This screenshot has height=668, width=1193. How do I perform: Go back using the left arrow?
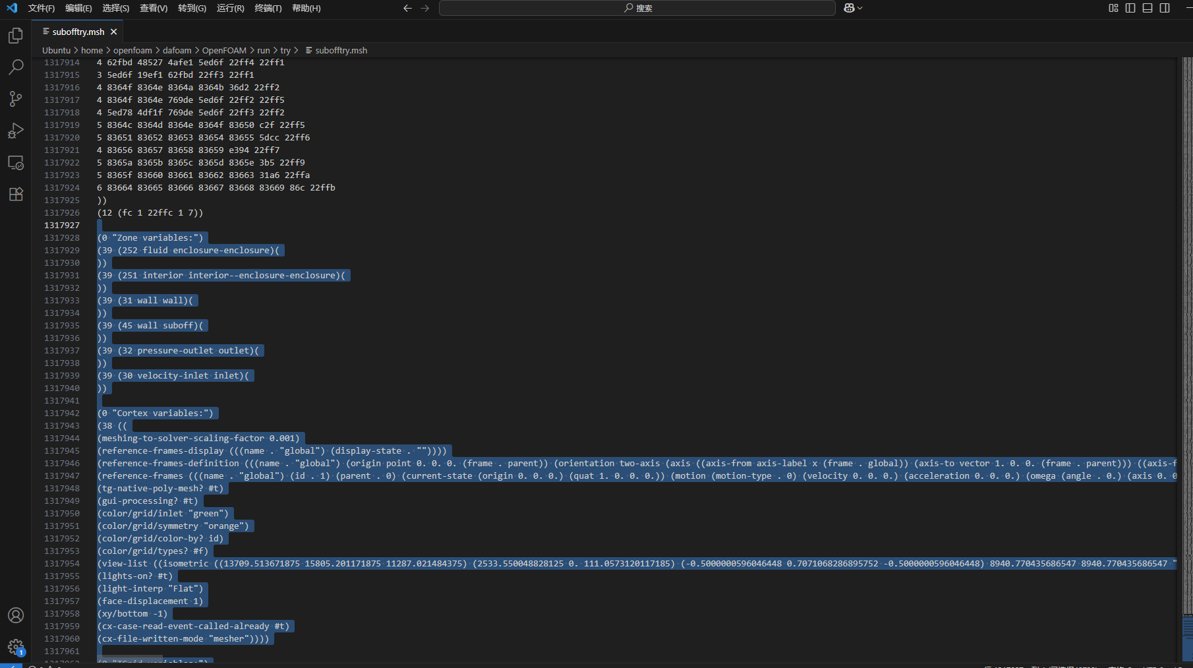(x=407, y=8)
